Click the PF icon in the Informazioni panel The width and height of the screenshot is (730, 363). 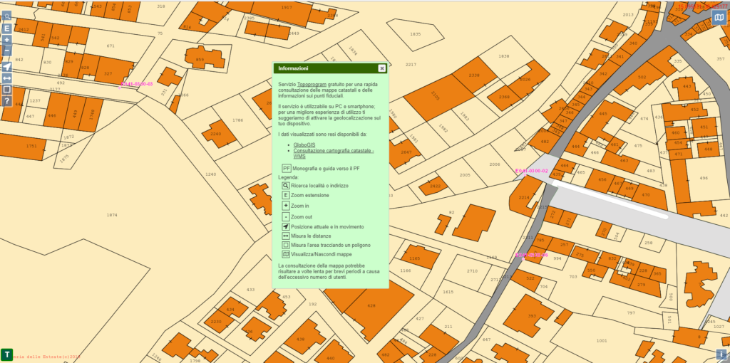coord(287,168)
